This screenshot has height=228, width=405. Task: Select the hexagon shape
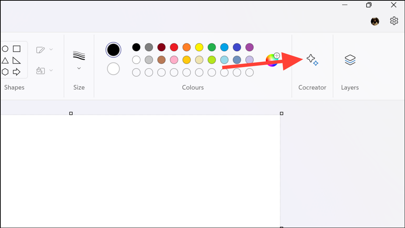(5, 72)
